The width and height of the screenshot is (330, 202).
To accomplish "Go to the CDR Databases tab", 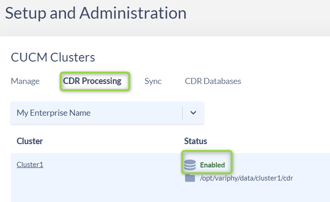I will (x=213, y=81).
